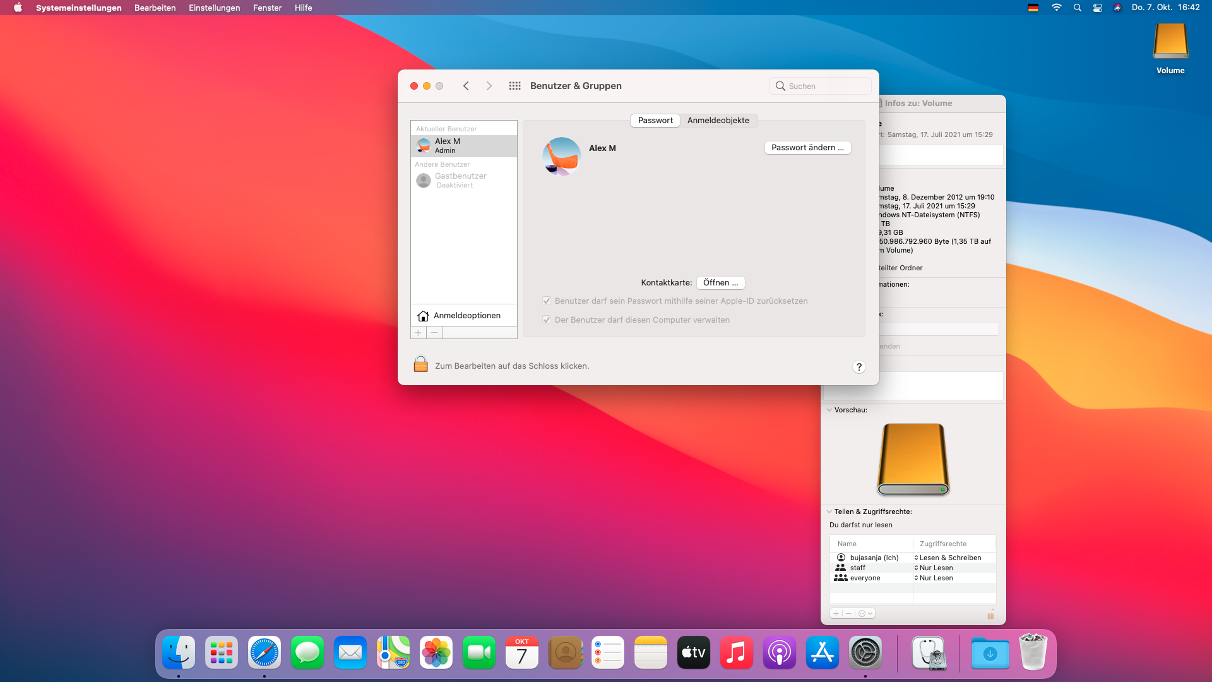Click the Kontaktkarte 'Öffnen ...' button
1212x682 pixels.
click(720, 283)
